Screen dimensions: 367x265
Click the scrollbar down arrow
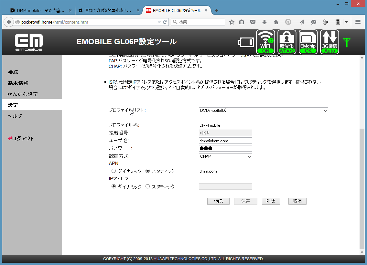362,252
